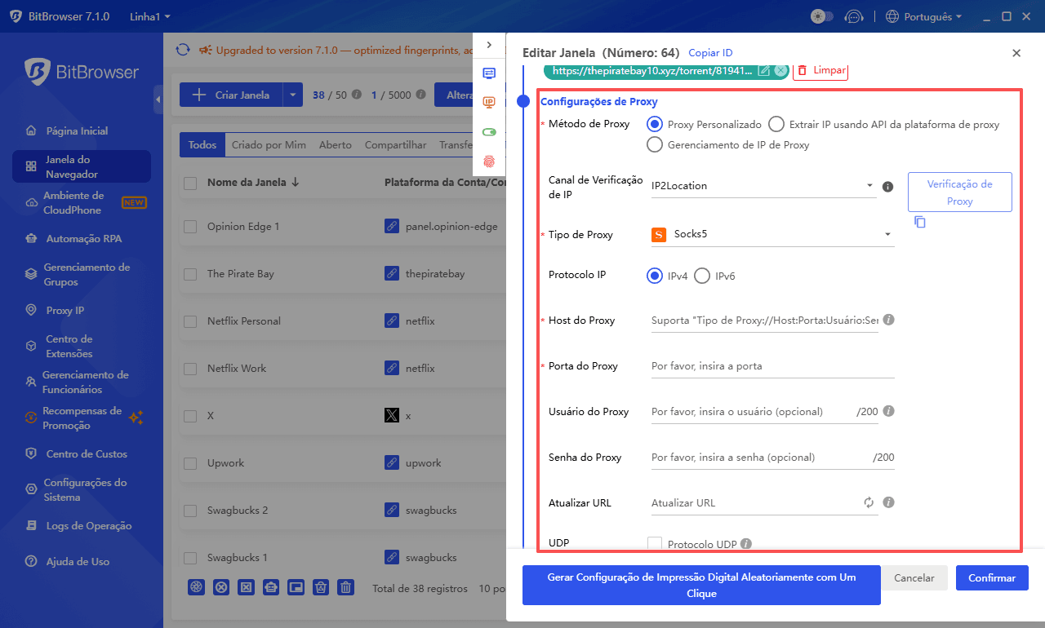Click the refresh icon beside Atualizar URL
Viewport: 1045px width, 628px height.
click(x=869, y=503)
